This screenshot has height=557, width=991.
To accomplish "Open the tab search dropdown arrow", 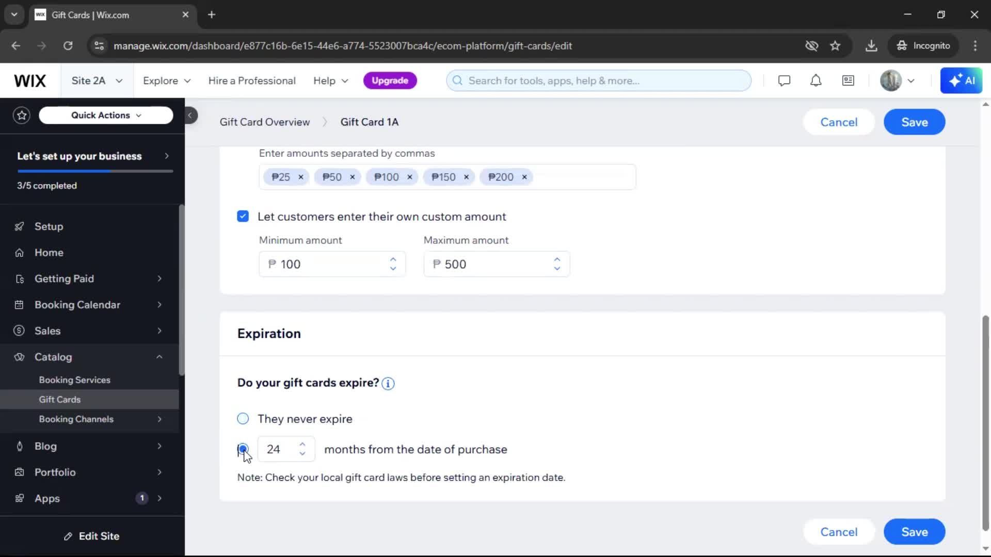I will 14,14.
